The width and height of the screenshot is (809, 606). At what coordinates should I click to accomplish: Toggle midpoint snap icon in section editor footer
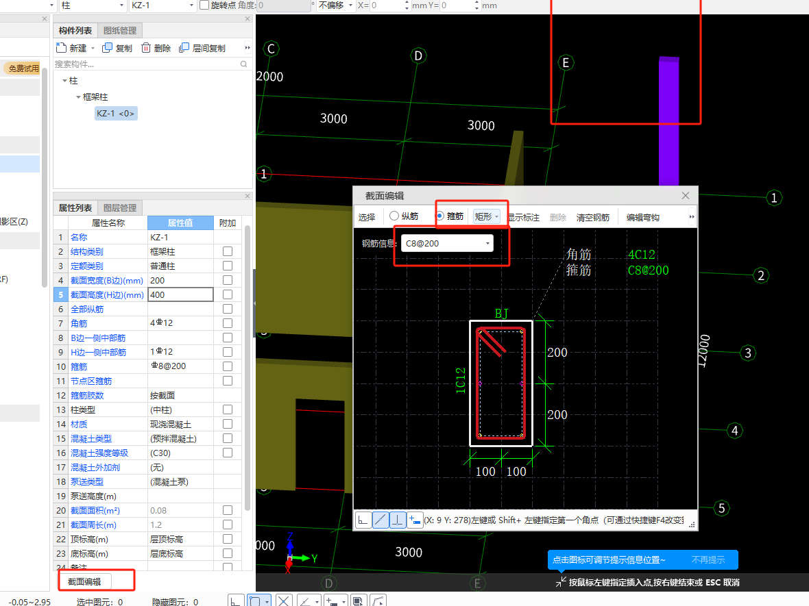pos(381,520)
